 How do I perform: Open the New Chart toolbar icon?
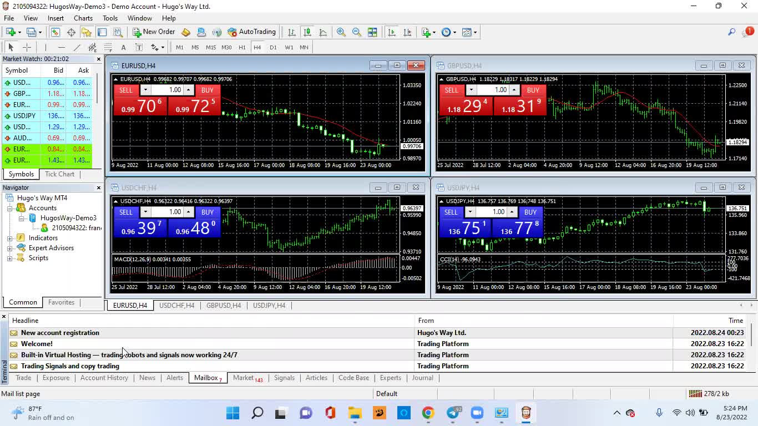click(x=11, y=32)
